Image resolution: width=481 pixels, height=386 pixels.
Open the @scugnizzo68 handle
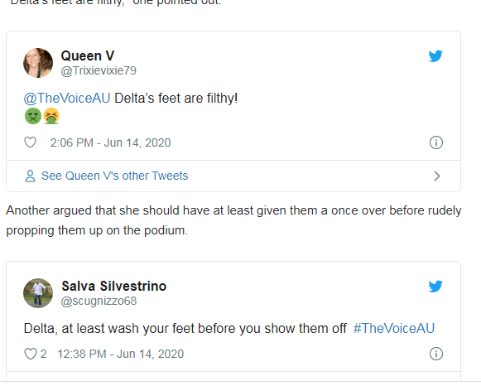coord(99,301)
